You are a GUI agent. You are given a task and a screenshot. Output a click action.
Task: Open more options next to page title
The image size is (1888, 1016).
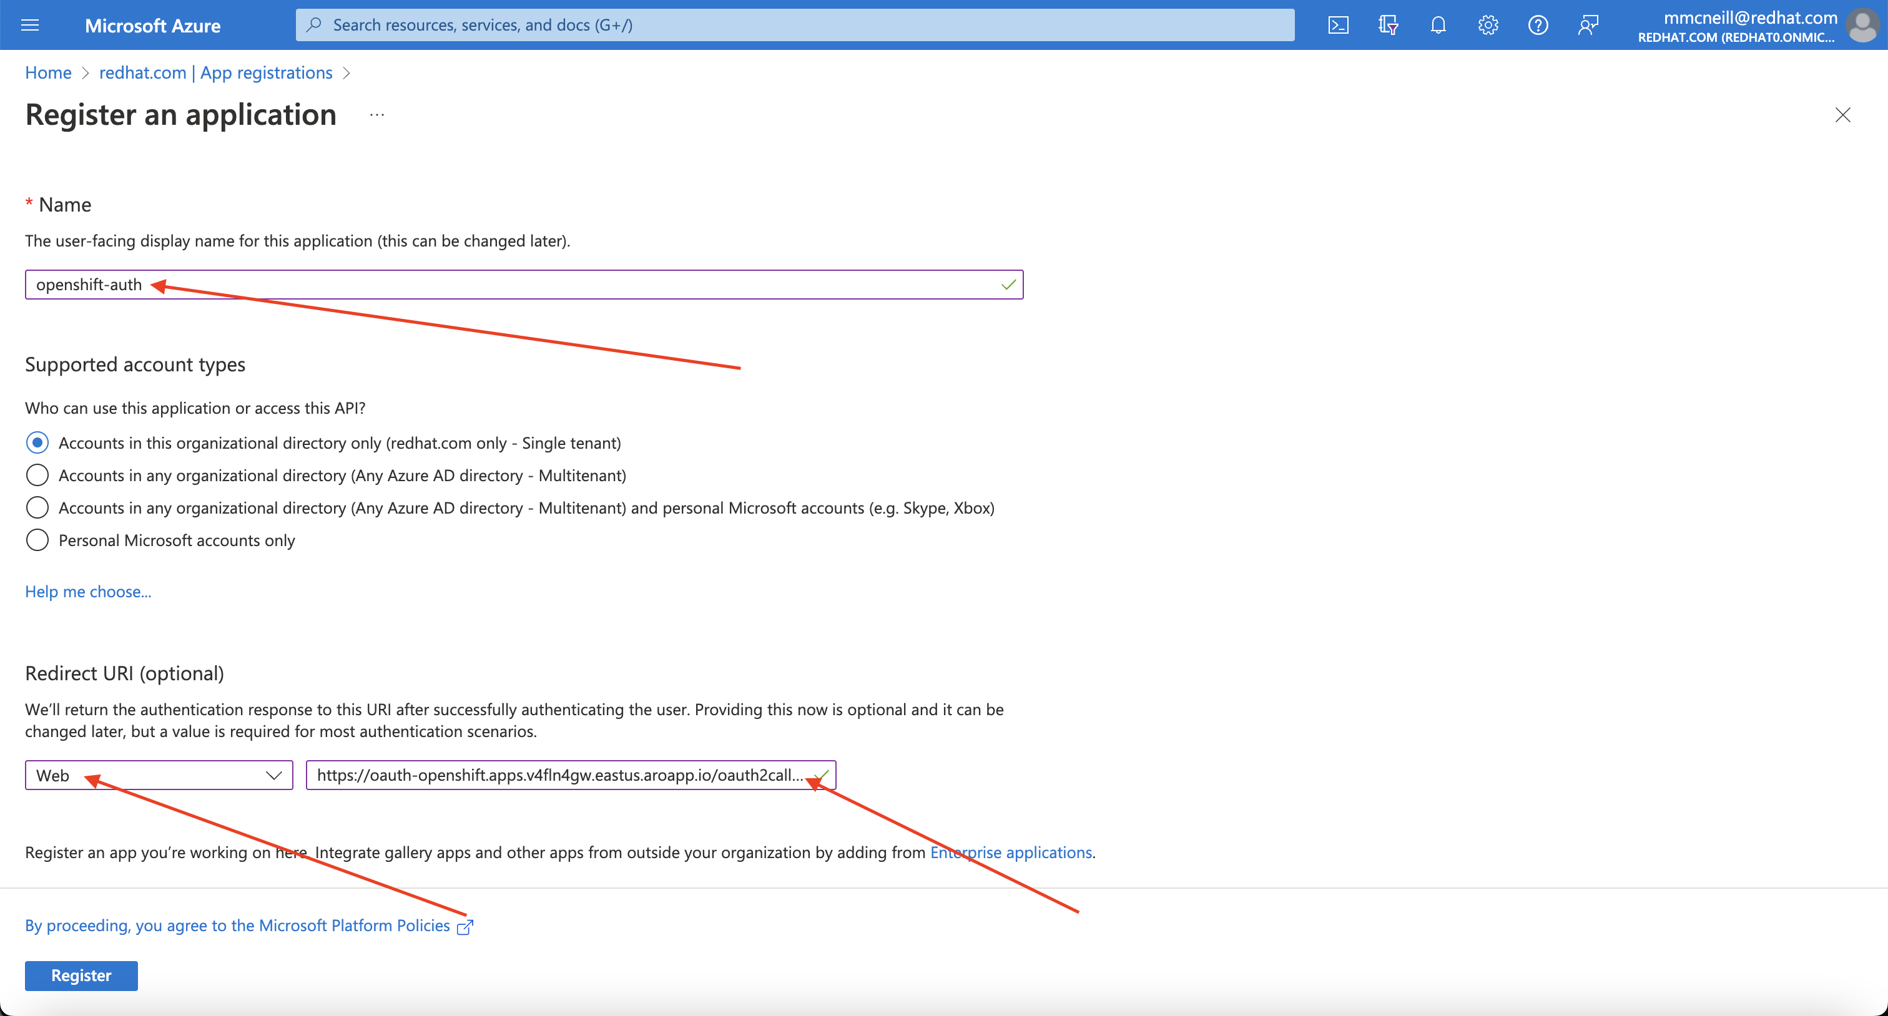tap(376, 115)
